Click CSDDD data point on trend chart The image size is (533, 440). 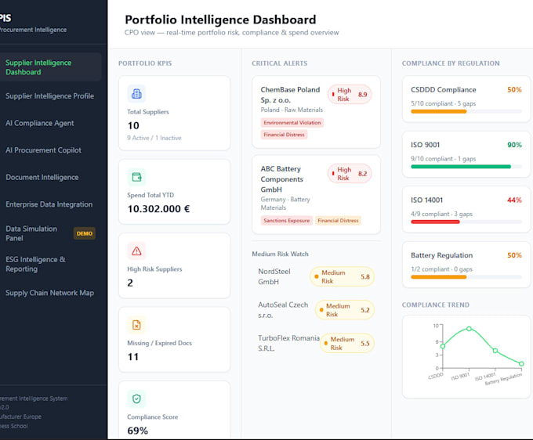443,346
